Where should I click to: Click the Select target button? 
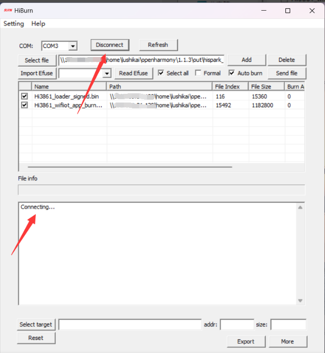(x=36, y=324)
